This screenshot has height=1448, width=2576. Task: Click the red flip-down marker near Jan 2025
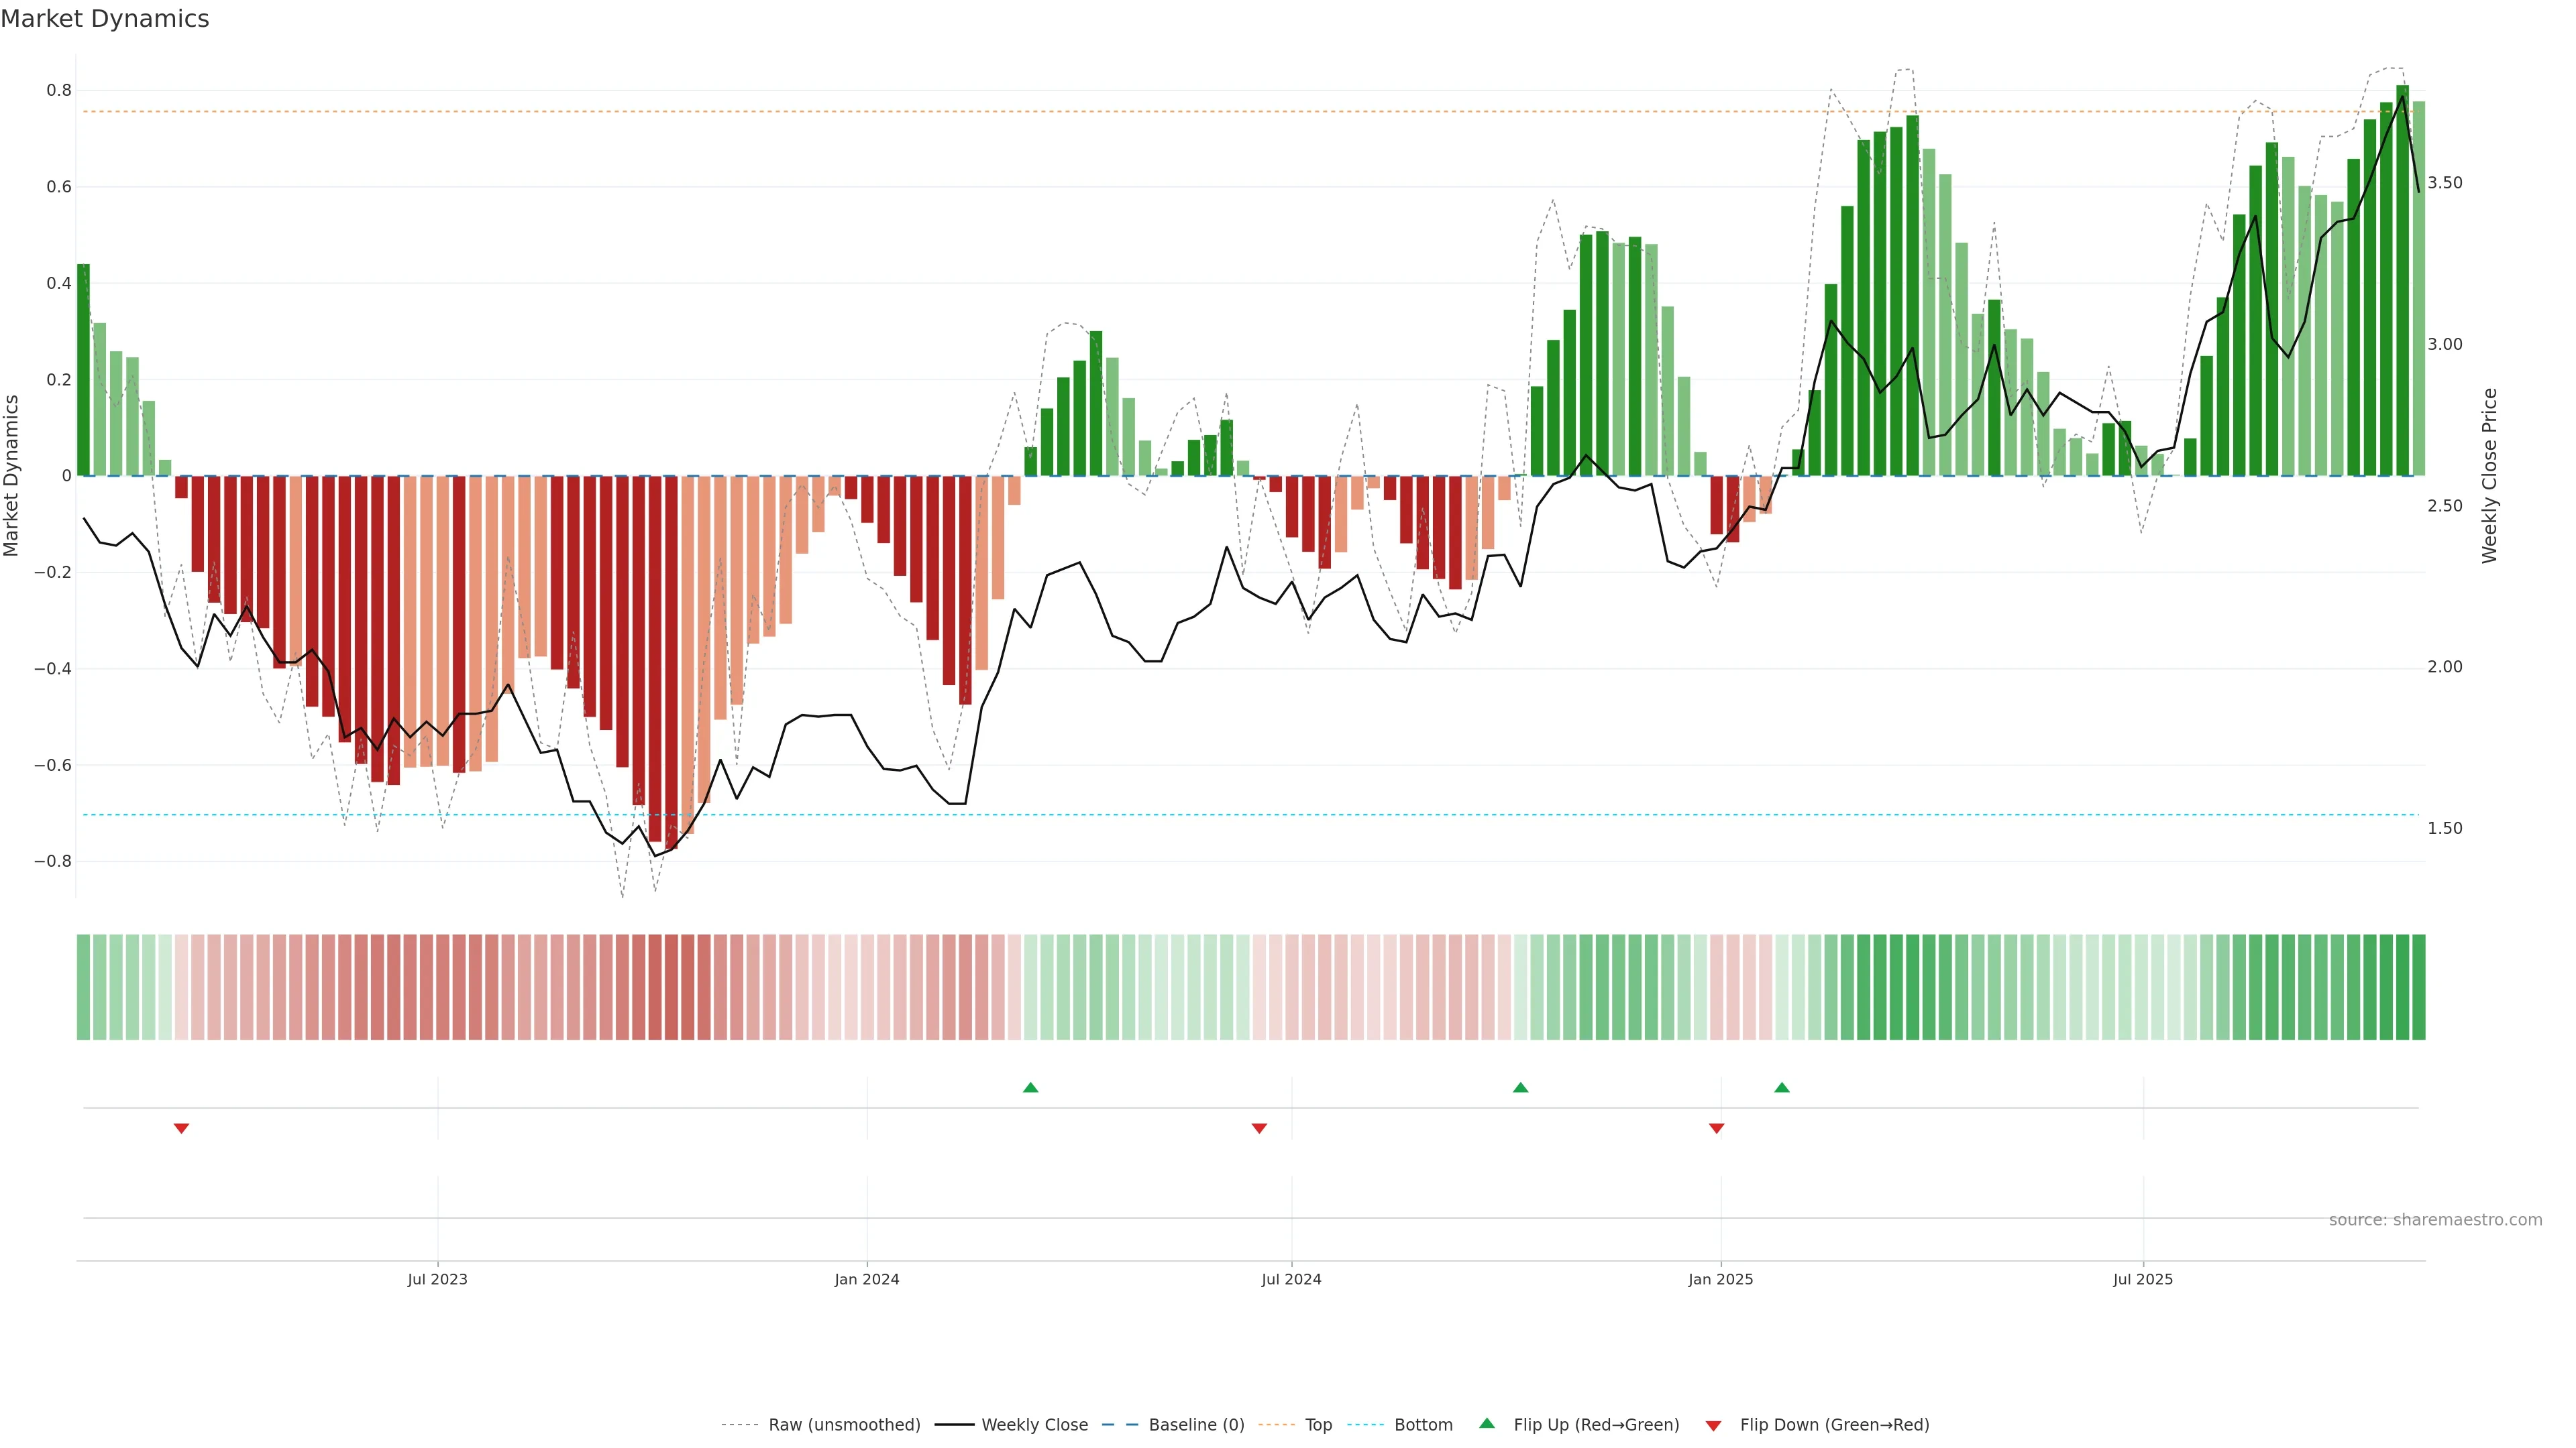click(x=1716, y=1128)
